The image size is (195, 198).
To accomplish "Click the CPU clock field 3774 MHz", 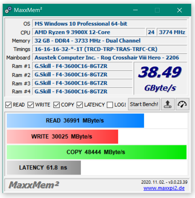I will [x=172, y=32].
